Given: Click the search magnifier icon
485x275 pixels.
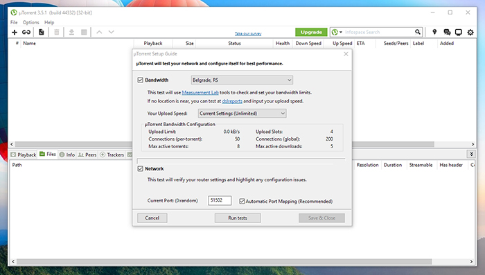Looking at the screenshot, I should [418, 32].
